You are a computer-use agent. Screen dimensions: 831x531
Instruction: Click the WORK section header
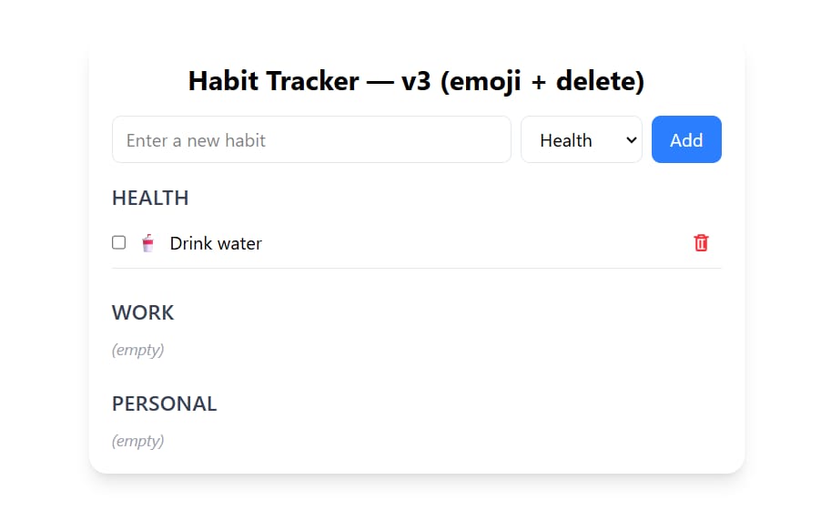click(x=143, y=312)
